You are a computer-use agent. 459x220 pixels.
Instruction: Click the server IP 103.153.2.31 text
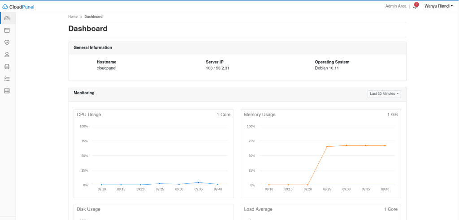click(217, 68)
